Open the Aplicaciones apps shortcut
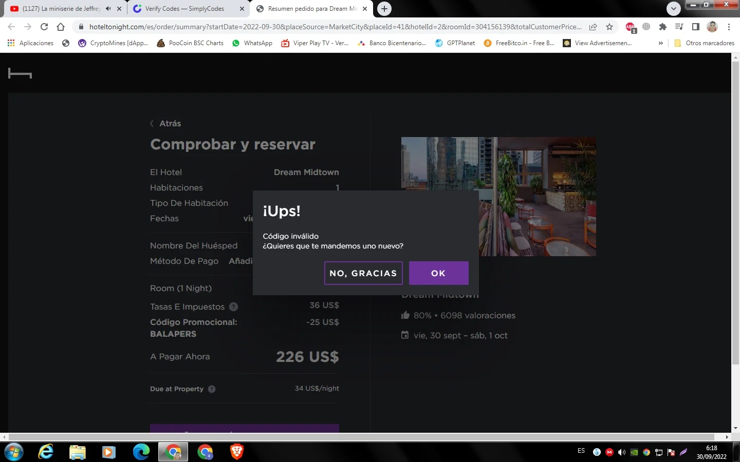740x462 pixels. point(30,43)
